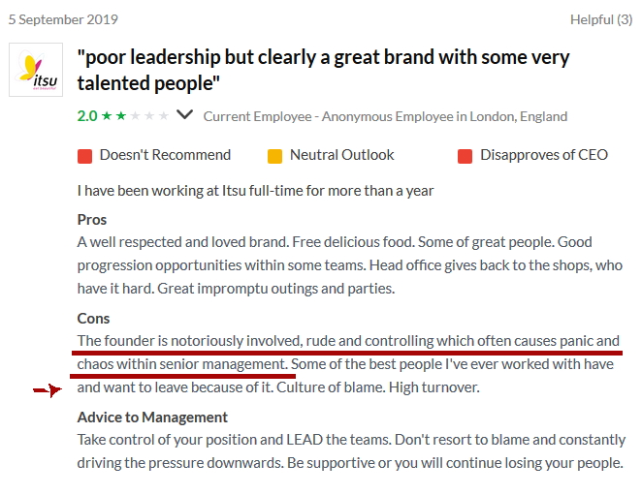Click the green star rating icons
642x495 pixels.
[x=113, y=116]
